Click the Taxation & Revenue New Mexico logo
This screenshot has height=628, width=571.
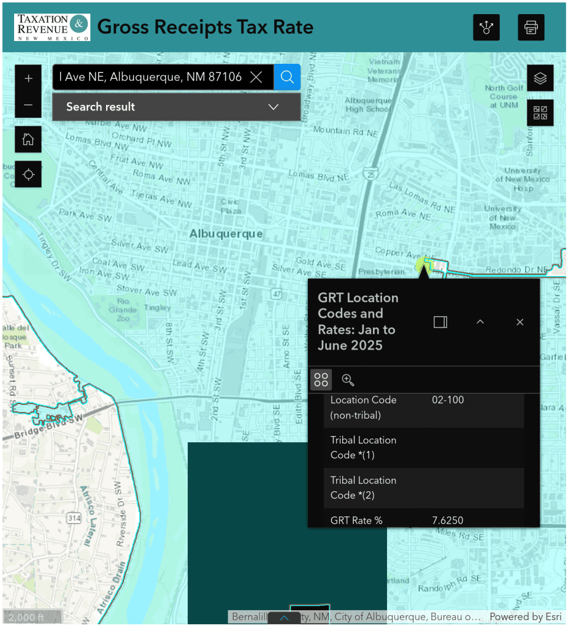click(x=53, y=28)
